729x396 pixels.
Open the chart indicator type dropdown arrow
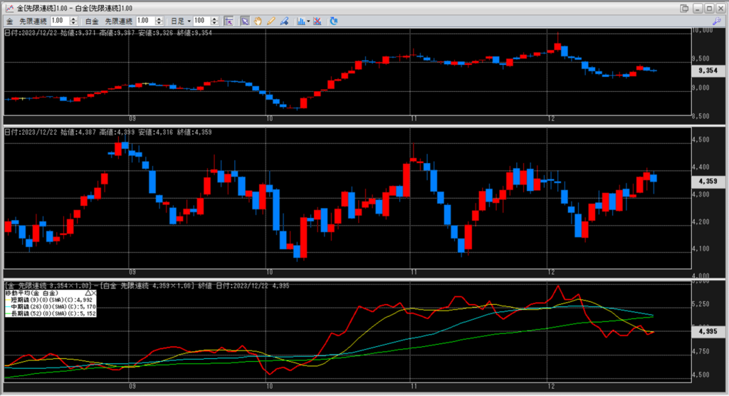(x=308, y=21)
